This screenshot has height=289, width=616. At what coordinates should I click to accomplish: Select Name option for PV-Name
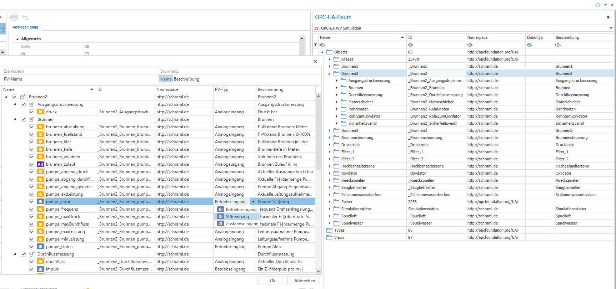click(166, 79)
